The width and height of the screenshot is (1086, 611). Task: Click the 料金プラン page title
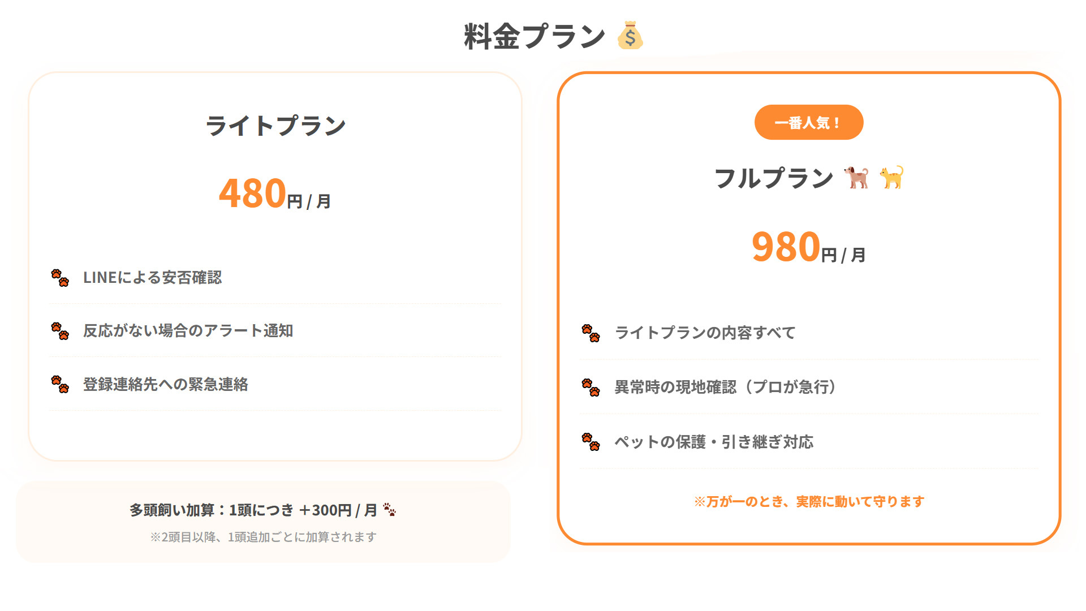[x=535, y=37]
